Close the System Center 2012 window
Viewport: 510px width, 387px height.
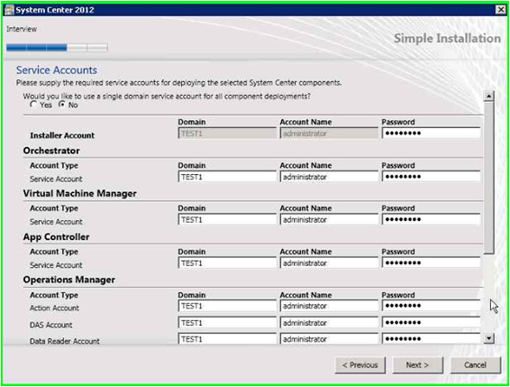click(x=501, y=10)
